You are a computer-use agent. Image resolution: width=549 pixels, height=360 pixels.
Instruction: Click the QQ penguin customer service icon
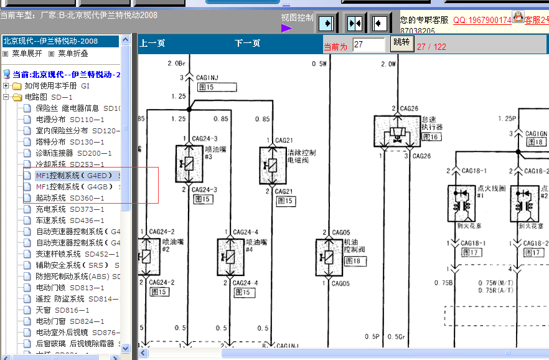tap(518, 16)
